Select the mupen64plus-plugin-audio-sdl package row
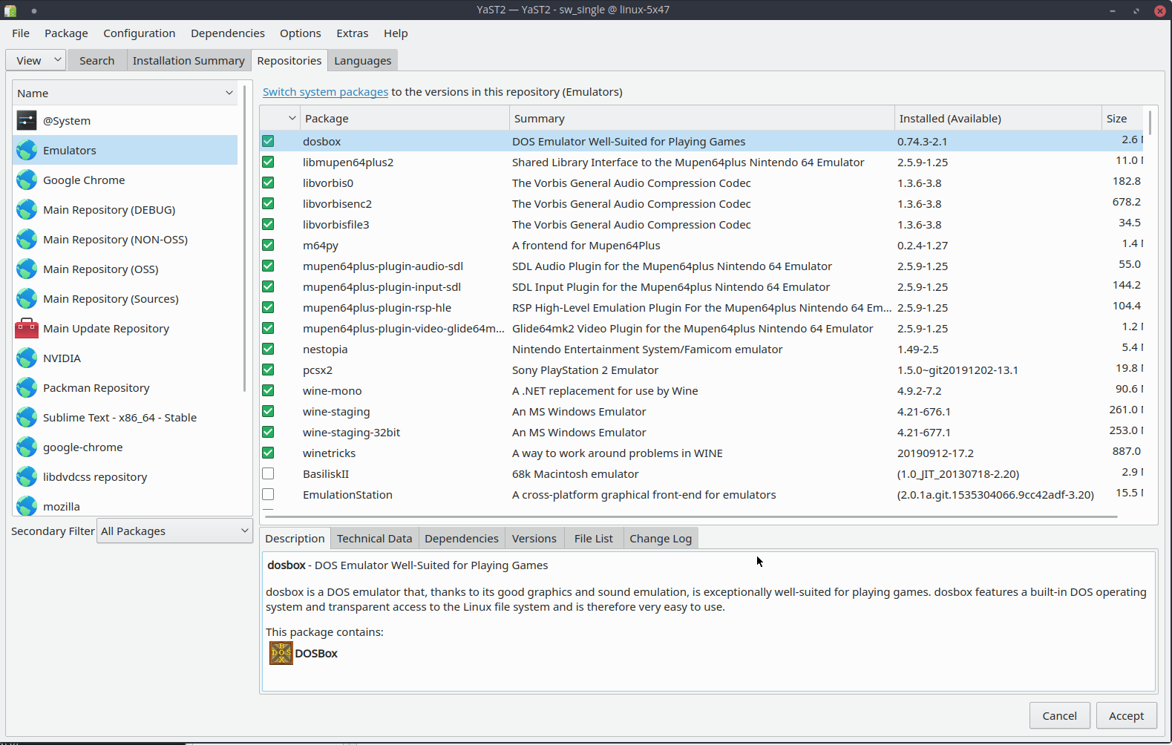 [701, 266]
